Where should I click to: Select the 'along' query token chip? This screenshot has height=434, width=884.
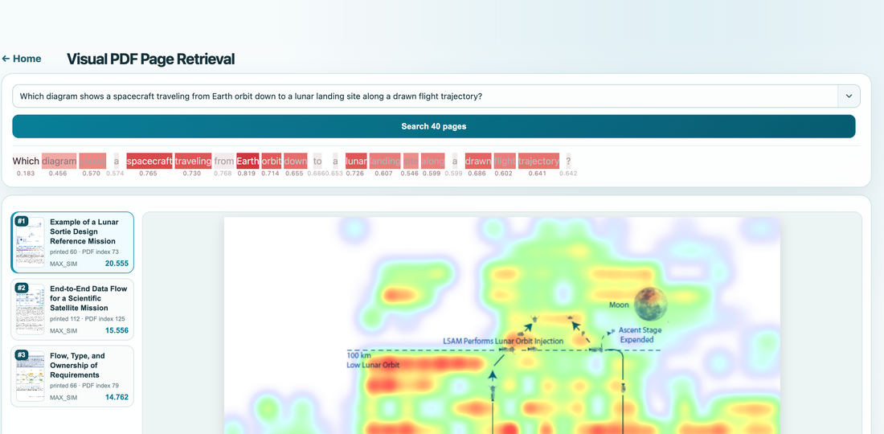pos(432,162)
